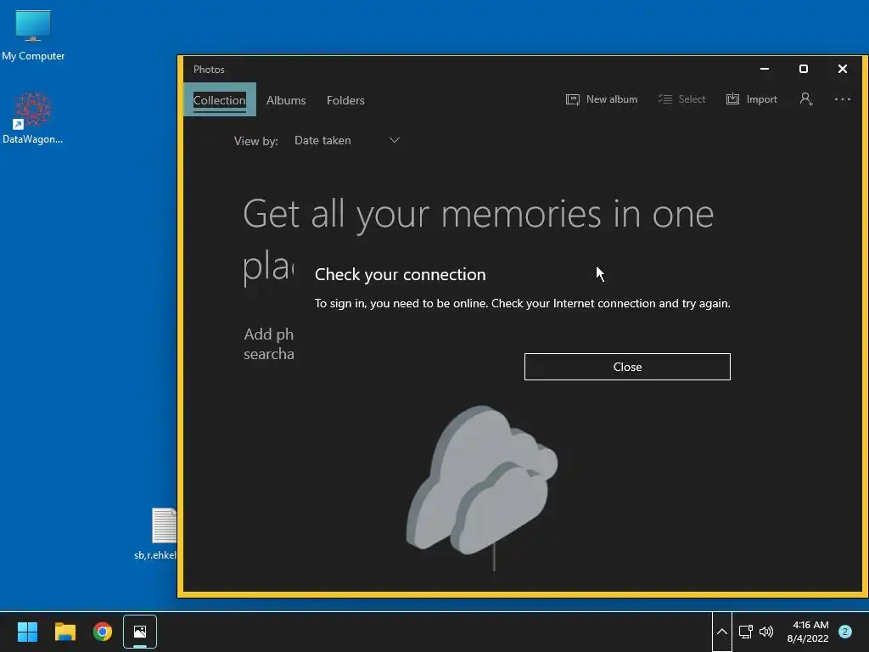Open Google Chrome from taskbar

(103, 632)
